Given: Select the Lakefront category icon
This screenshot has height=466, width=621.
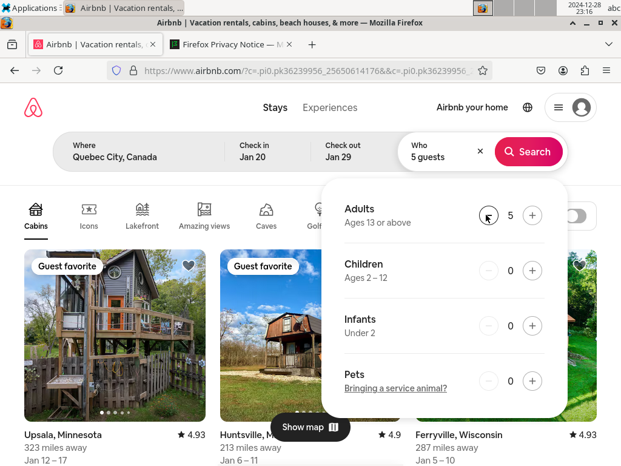Looking at the screenshot, I should (x=142, y=209).
